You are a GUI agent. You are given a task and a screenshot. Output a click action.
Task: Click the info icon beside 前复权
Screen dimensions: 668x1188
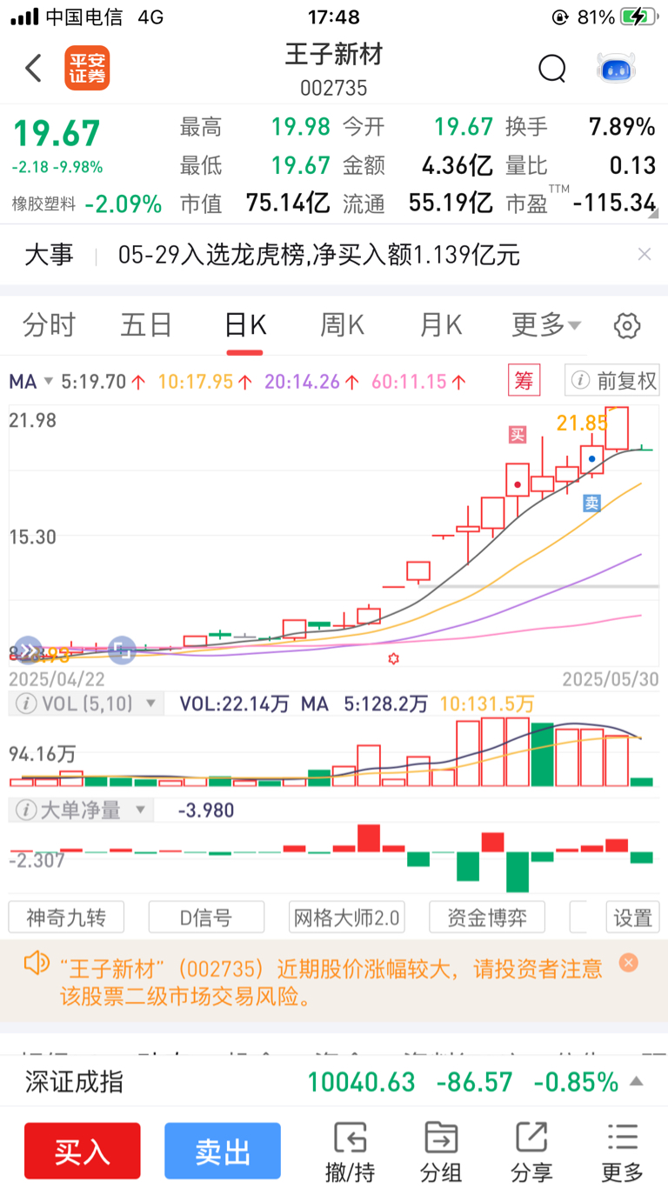578,380
